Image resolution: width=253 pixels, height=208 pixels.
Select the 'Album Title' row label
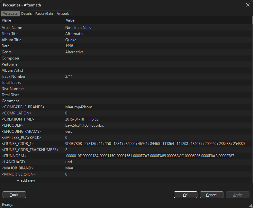12,40
